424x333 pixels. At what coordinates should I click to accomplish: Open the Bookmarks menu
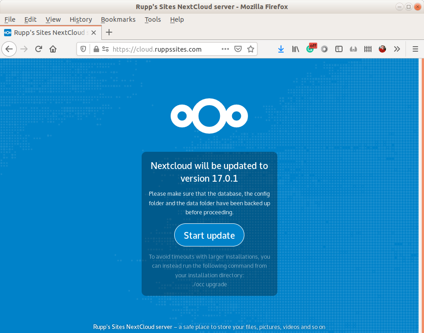click(118, 19)
